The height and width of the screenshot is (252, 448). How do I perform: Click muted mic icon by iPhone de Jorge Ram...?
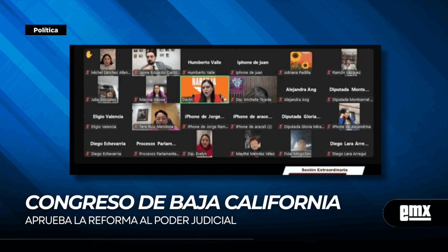[185, 127]
